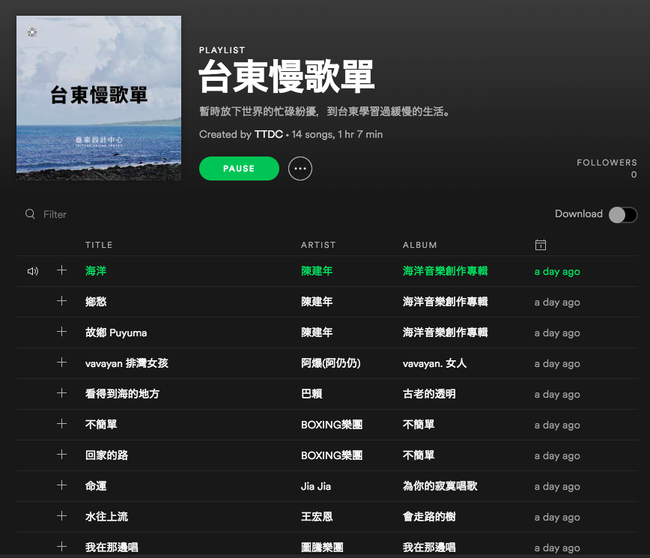Select the track title 看得到海的地方

[x=122, y=394]
